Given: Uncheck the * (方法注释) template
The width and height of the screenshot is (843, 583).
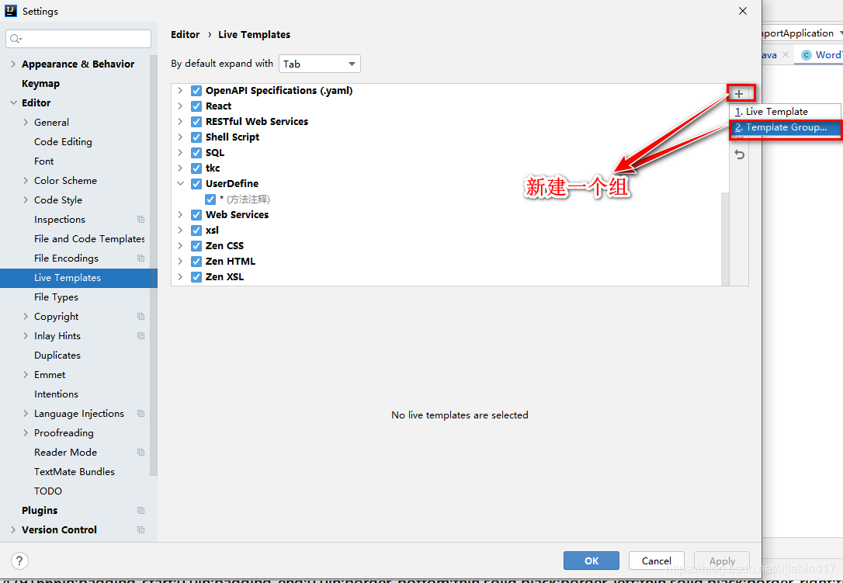Looking at the screenshot, I should click(210, 200).
